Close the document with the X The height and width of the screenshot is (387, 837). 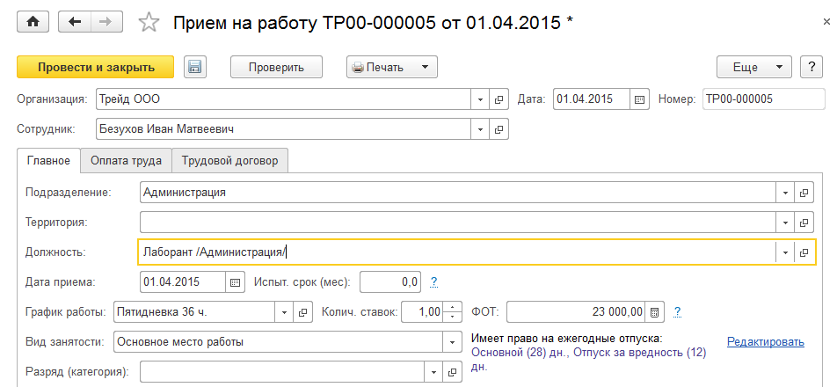click(826, 21)
